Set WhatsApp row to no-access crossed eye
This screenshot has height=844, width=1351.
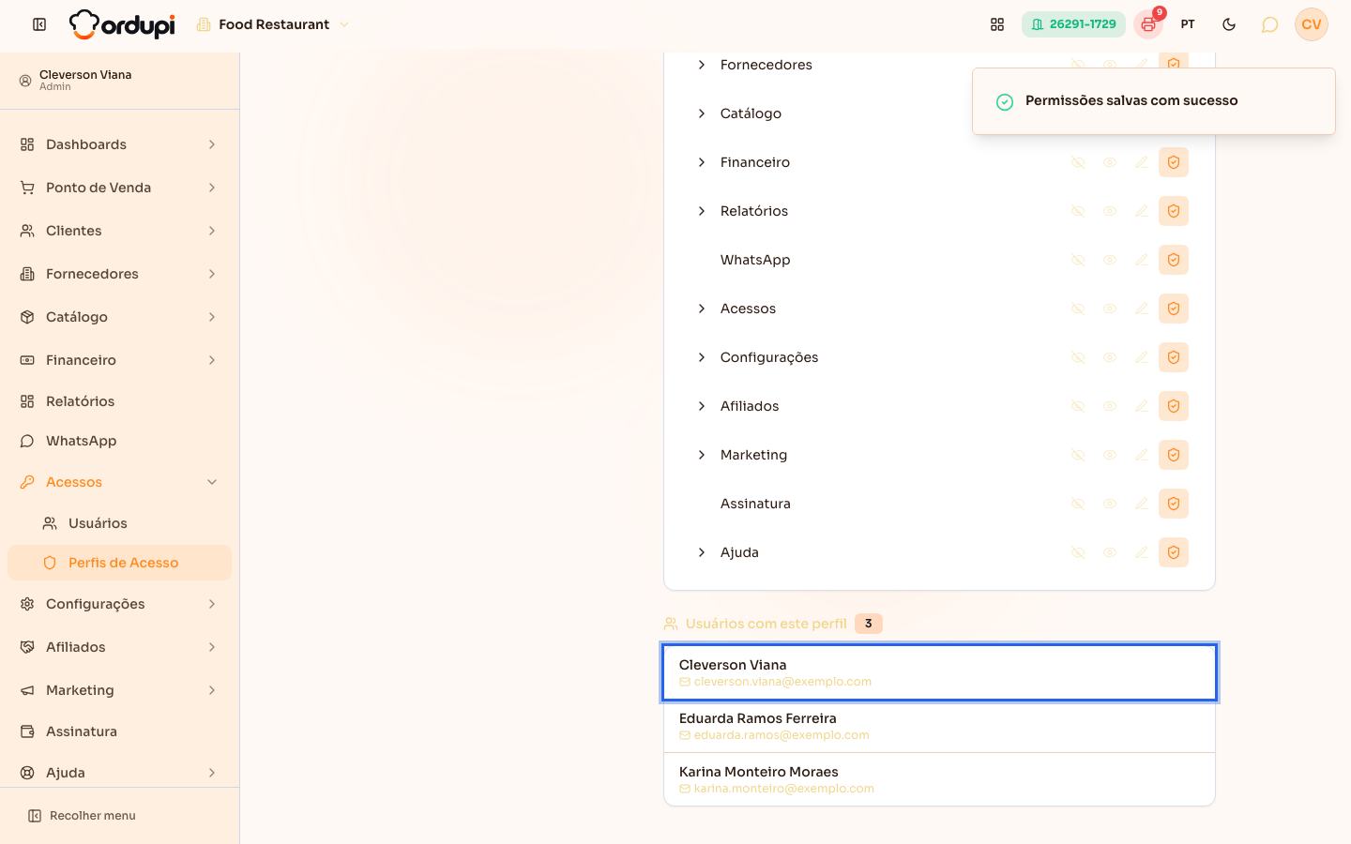[1078, 260]
